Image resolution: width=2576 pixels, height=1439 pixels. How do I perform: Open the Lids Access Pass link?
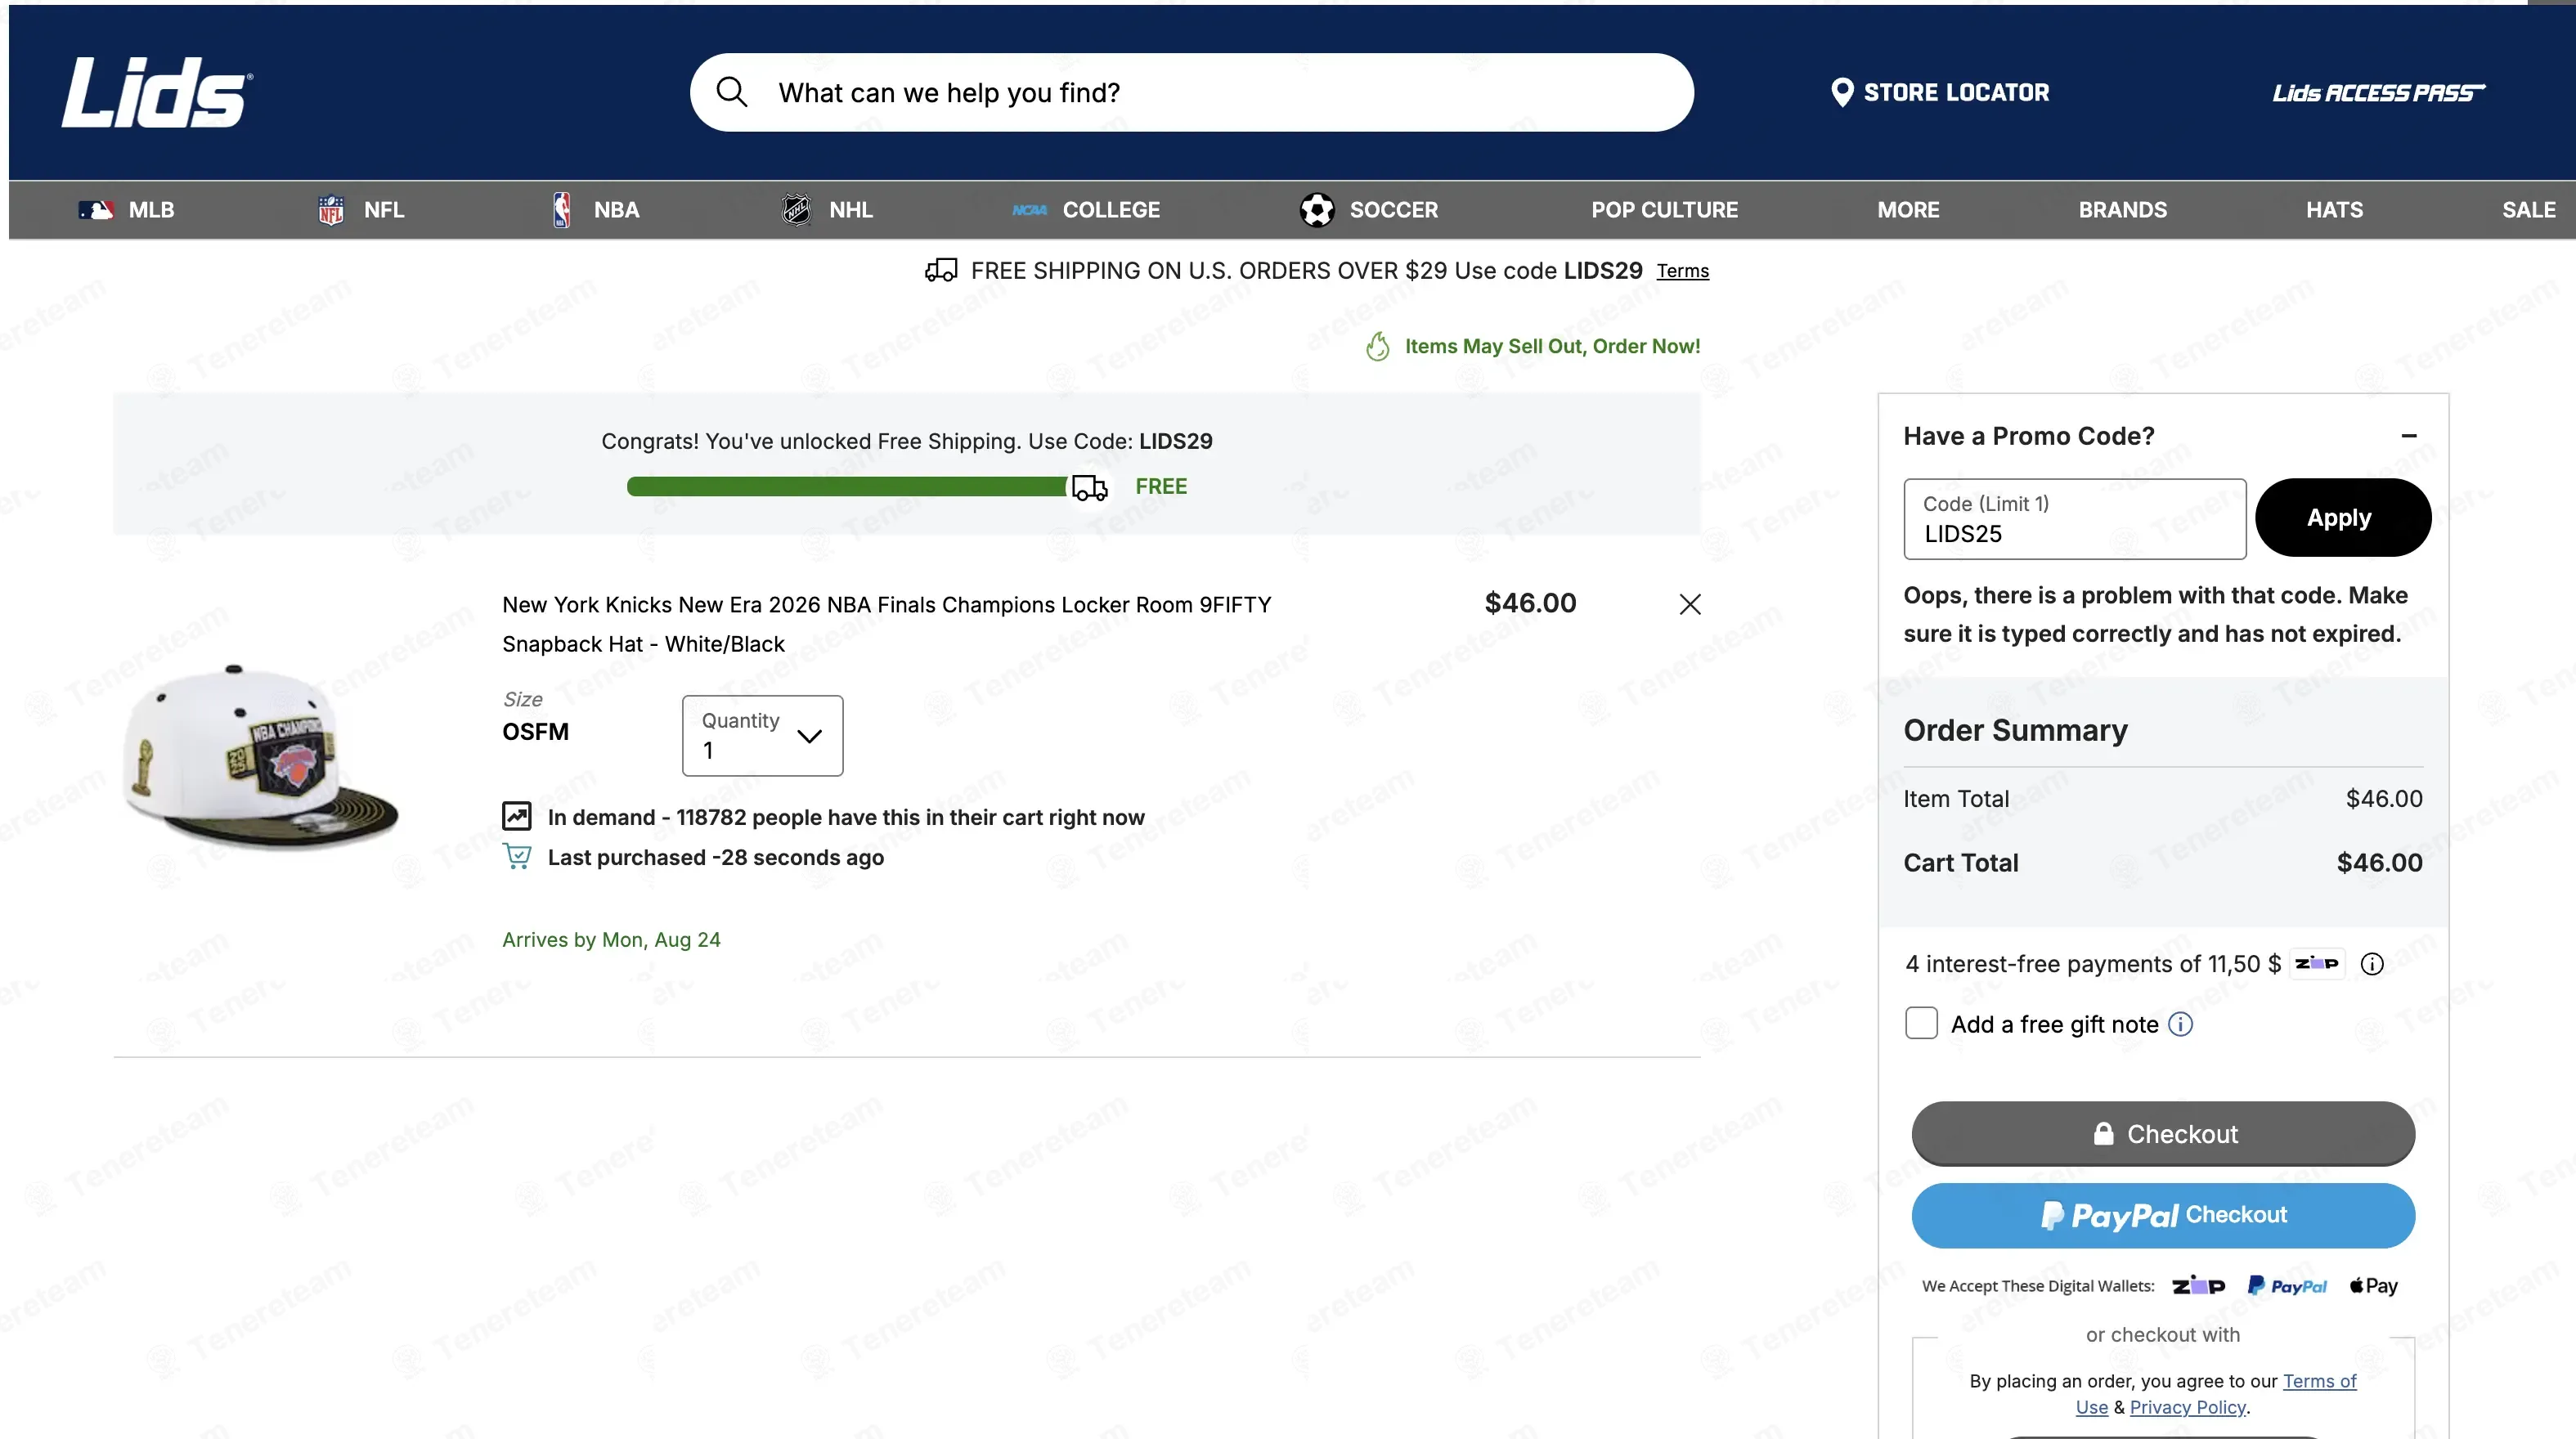[x=2378, y=93]
